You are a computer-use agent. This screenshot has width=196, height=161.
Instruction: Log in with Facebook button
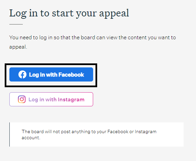(x=51, y=74)
